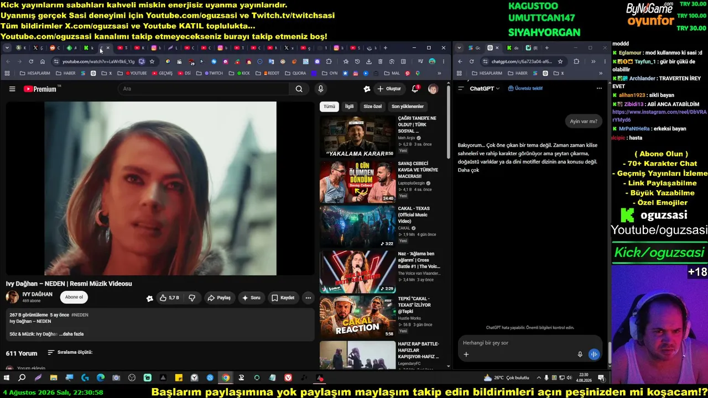Click the Oluştur create button

[x=389, y=88]
